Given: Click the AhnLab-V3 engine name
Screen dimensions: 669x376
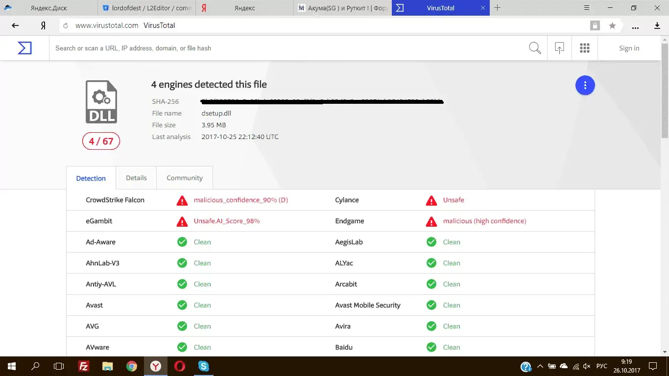Looking at the screenshot, I should [x=103, y=263].
